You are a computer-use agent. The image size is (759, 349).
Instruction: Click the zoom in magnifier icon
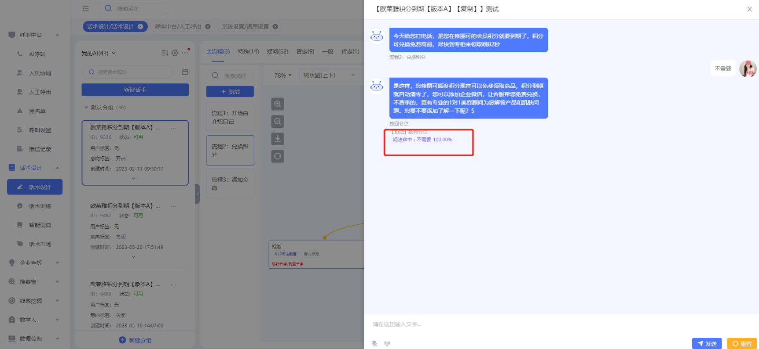277,104
